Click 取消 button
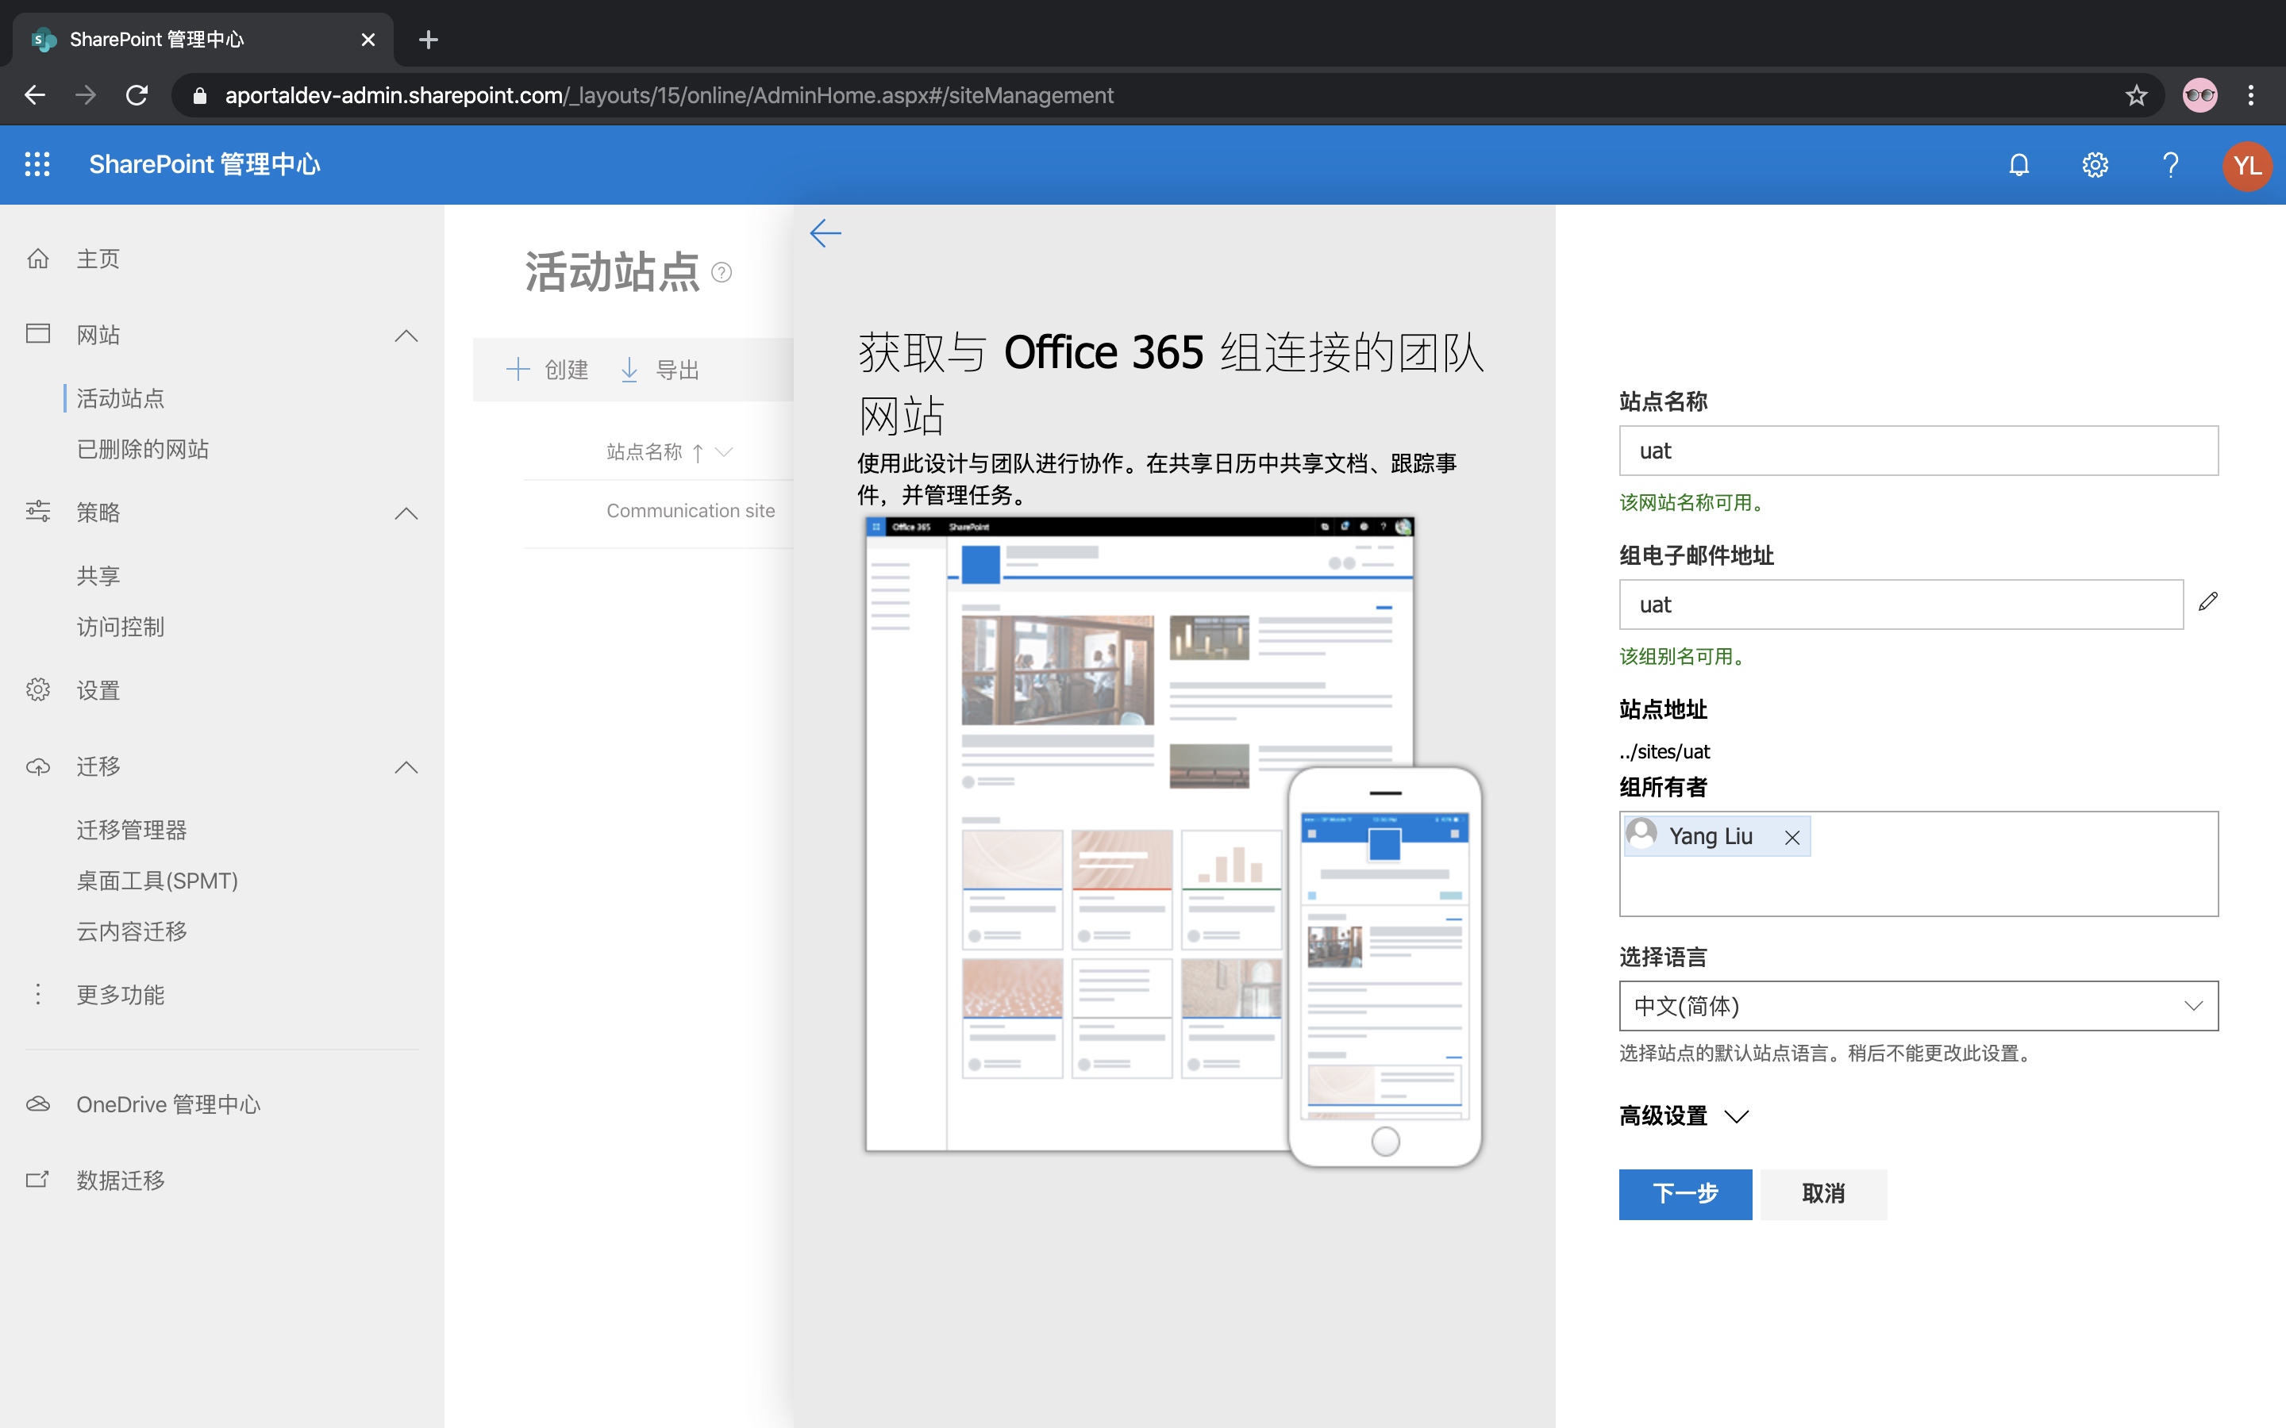 pyautogui.click(x=1823, y=1194)
